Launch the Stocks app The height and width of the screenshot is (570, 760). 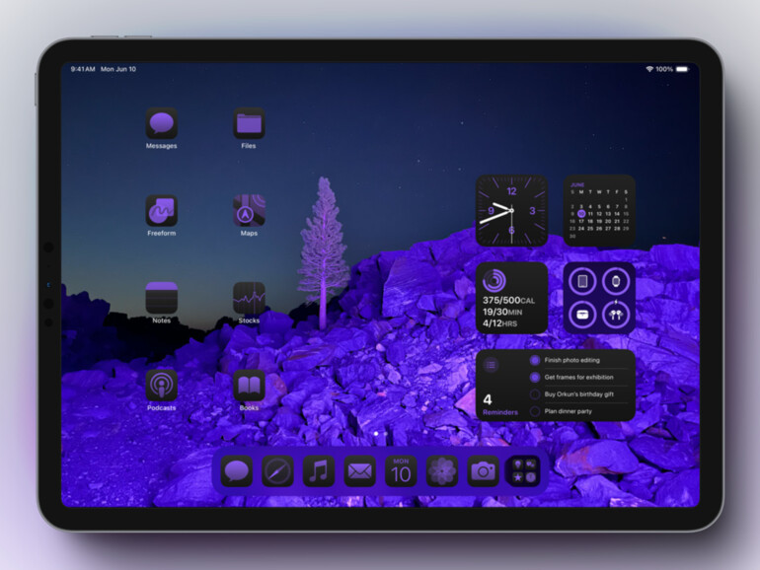(249, 298)
